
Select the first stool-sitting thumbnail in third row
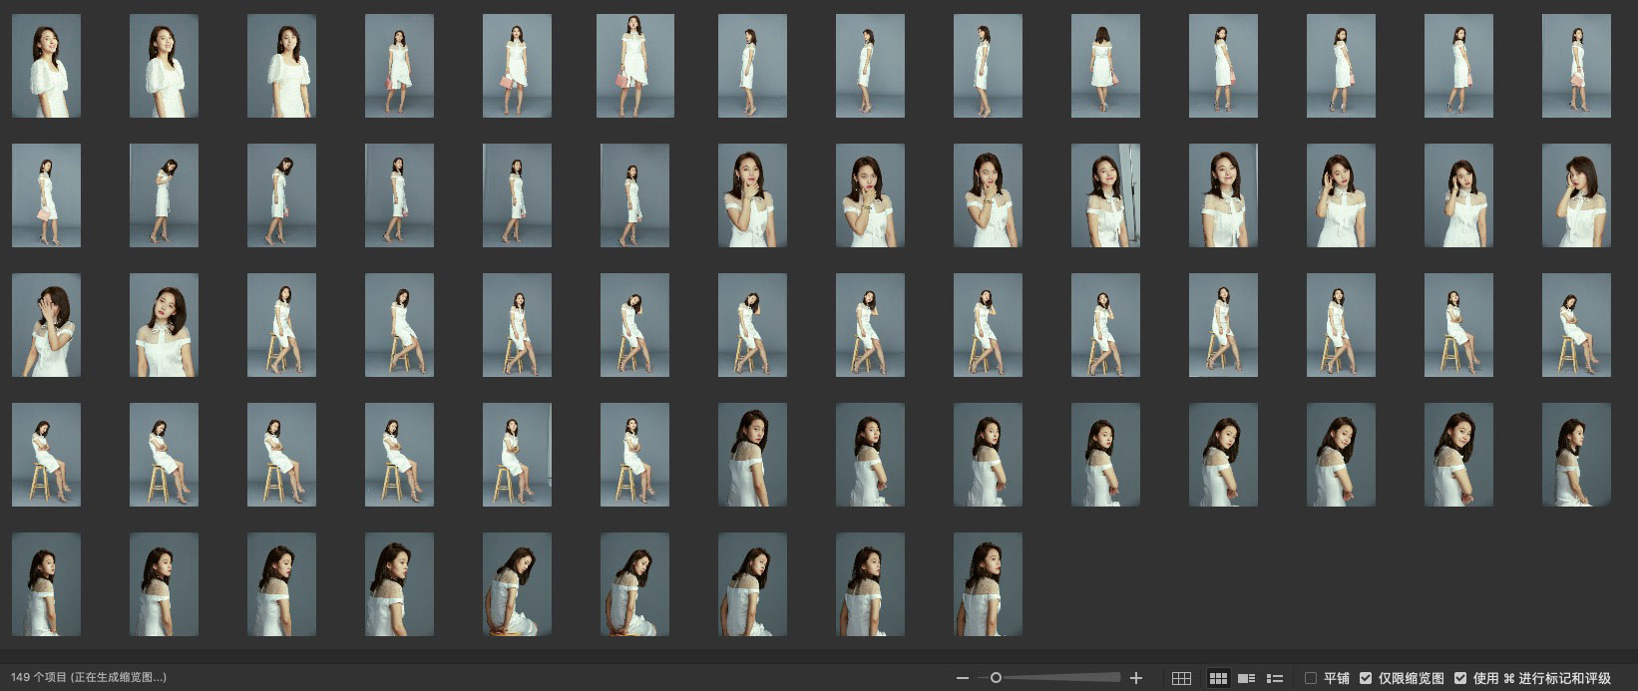point(281,325)
